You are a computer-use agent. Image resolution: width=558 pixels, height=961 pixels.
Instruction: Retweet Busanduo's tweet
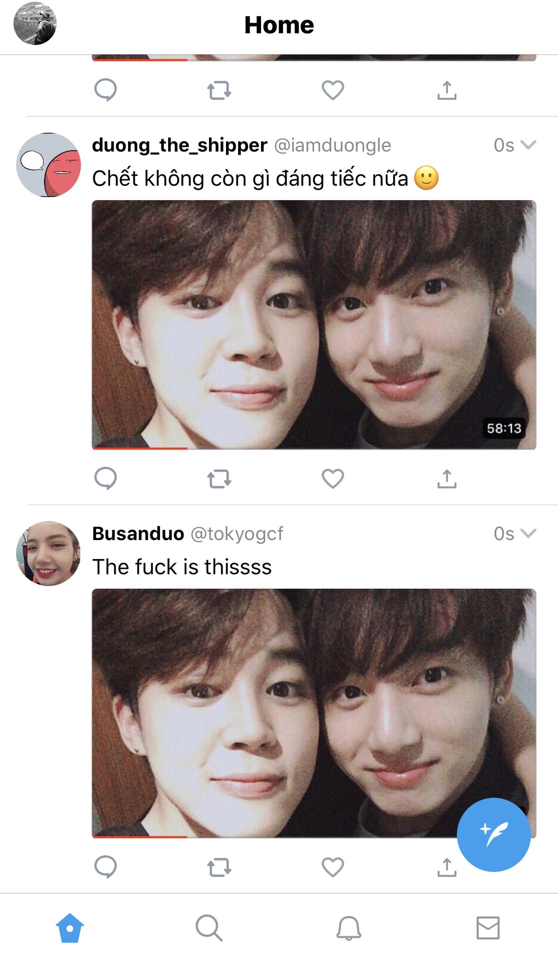point(219,867)
